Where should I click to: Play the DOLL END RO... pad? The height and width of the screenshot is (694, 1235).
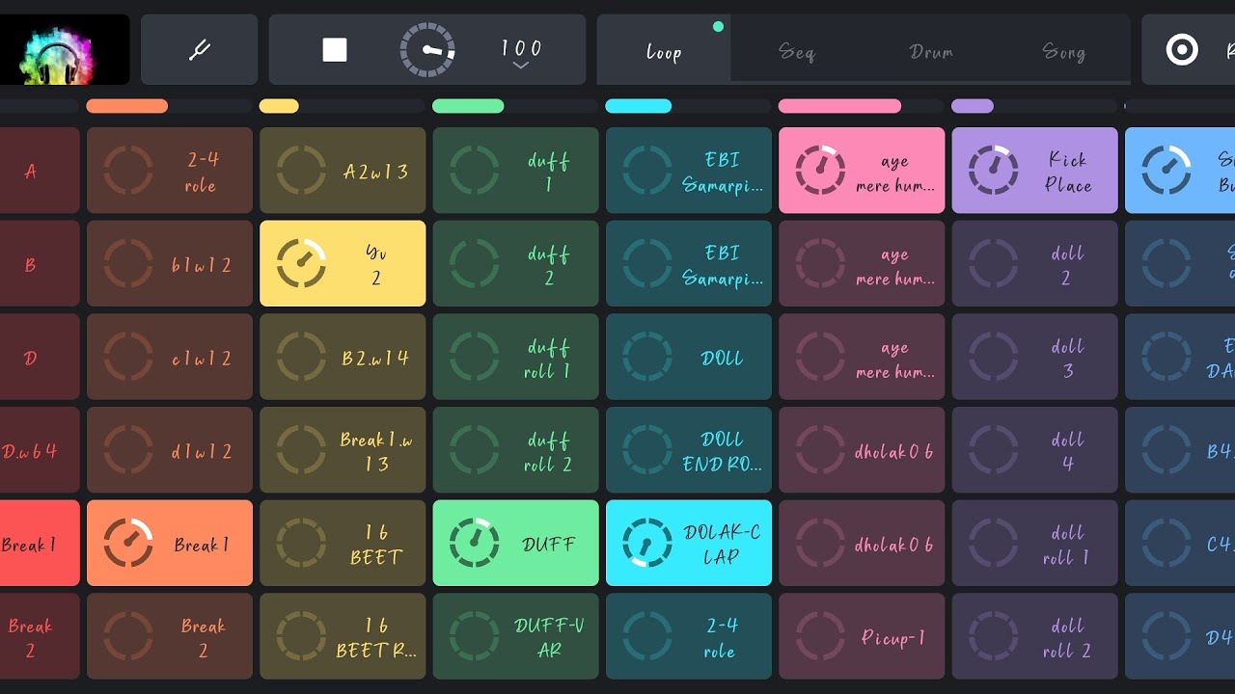click(689, 450)
